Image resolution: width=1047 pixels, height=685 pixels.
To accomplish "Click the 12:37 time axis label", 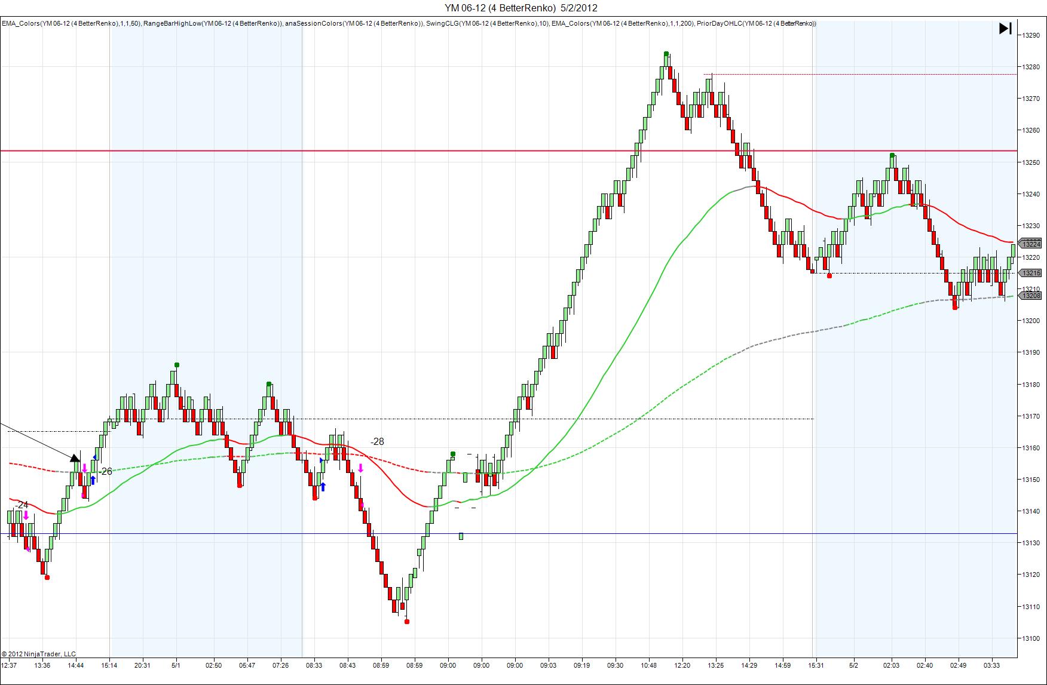I will tap(9, 665).
